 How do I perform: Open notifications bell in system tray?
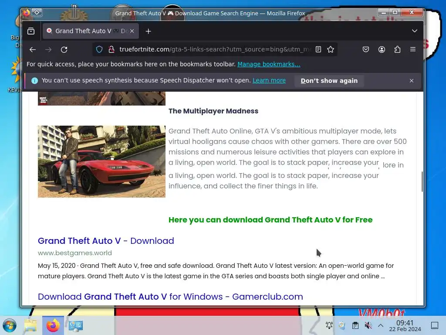pos(329,325)
